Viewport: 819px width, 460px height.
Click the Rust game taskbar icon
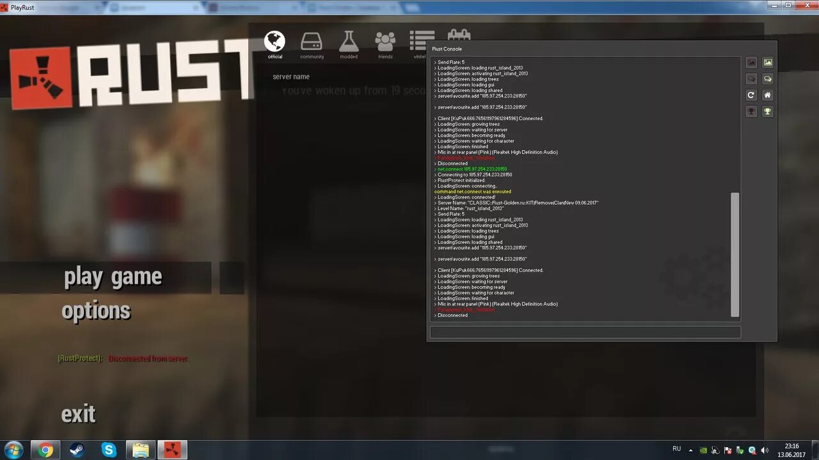coord(173,450)
